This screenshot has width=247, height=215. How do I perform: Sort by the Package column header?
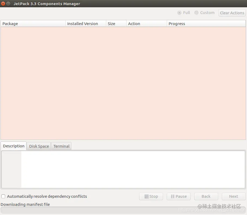pyautogui.click(x=33, y=23)
